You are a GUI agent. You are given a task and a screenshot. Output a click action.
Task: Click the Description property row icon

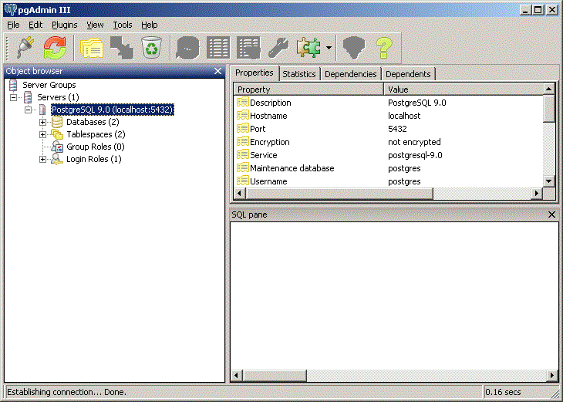pyautogui.click(x=243, y=103)
